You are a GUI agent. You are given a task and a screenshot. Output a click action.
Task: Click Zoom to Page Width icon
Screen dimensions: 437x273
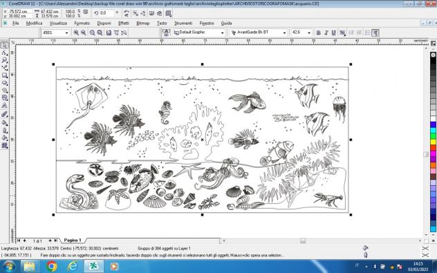[x=116, y=33]
